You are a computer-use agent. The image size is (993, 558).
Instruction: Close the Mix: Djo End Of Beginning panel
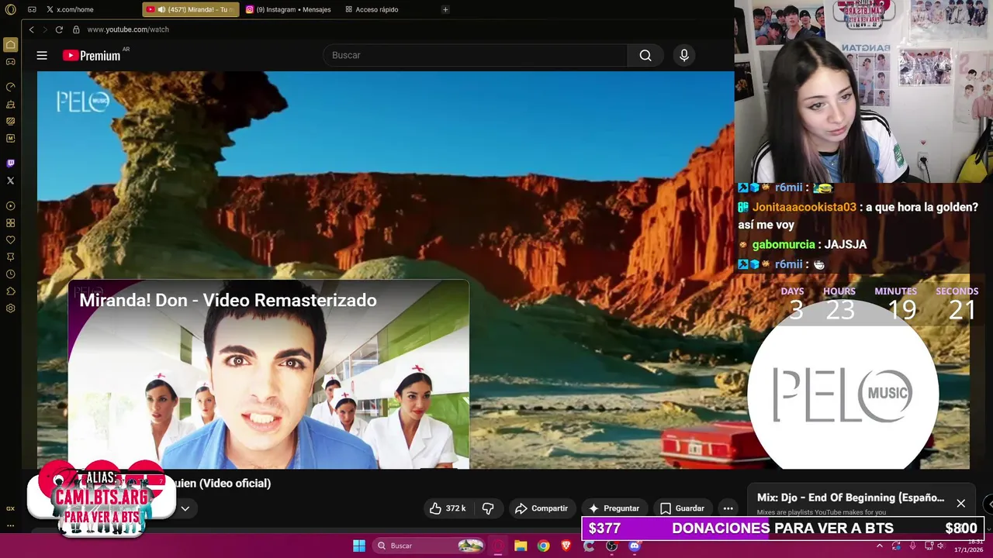960,504
